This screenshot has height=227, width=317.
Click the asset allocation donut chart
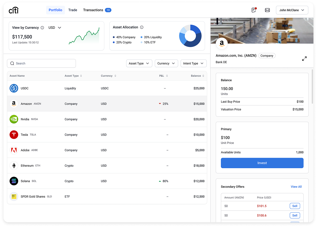pos(190,36)
